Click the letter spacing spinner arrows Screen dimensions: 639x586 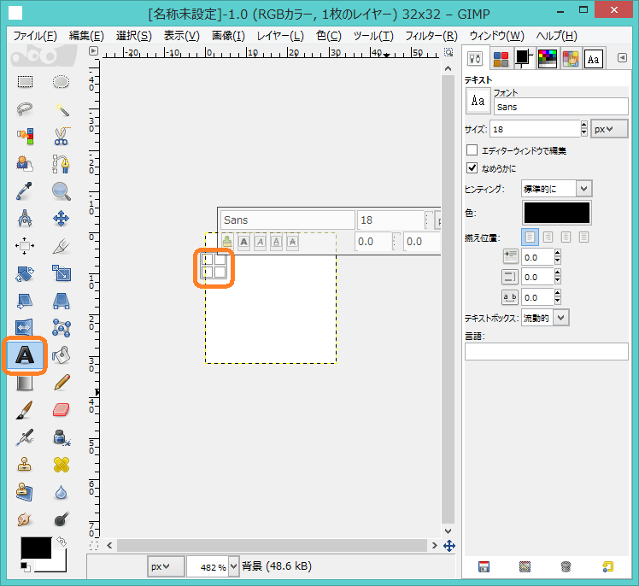558,297
